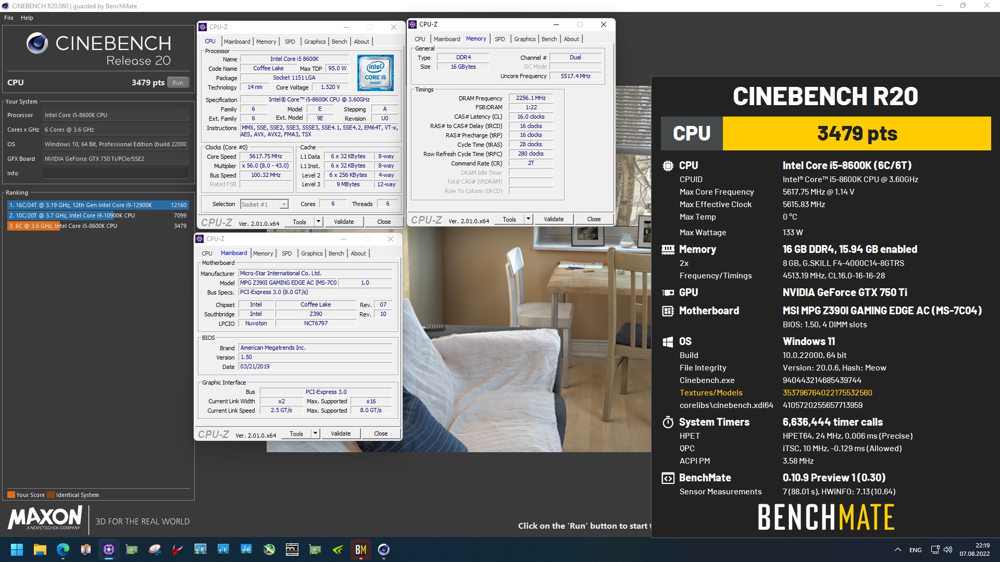Image resolution: width=1000 pixels, height=562 pixels.
Task: Select ranking row i9-12900K with score 12160
Action: [97, 205]
